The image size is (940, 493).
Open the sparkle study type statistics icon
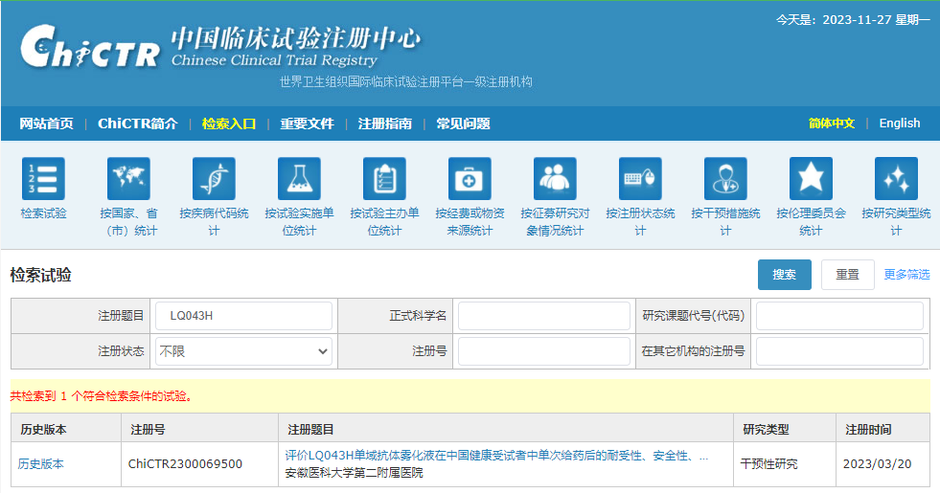click(x=896, y=179)
